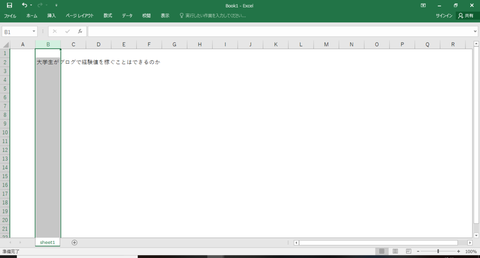The image size is (480, 258).
Task: Click horizontal scrollbar right arrow
Action: point(470,243)
